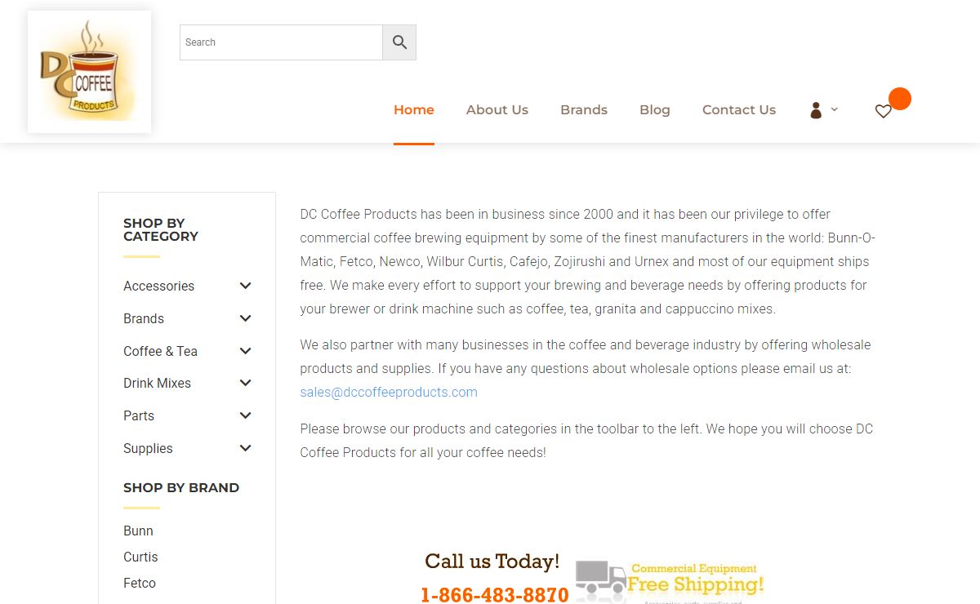
Task: Expand the Drink Mixes chevron
Action: [x=245, y=383]
